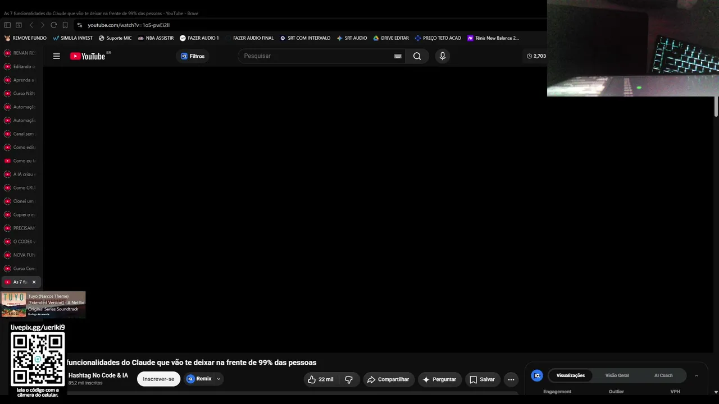Open more actions three-dot menu
The image size is (719, 404).
click(511, 379)
